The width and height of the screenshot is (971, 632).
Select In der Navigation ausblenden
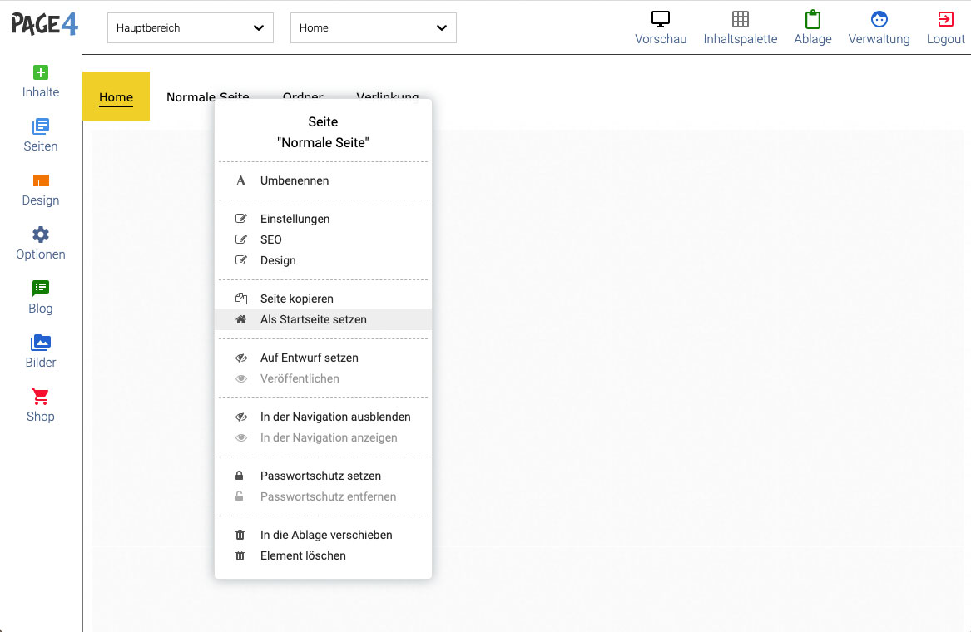(323, 417)
